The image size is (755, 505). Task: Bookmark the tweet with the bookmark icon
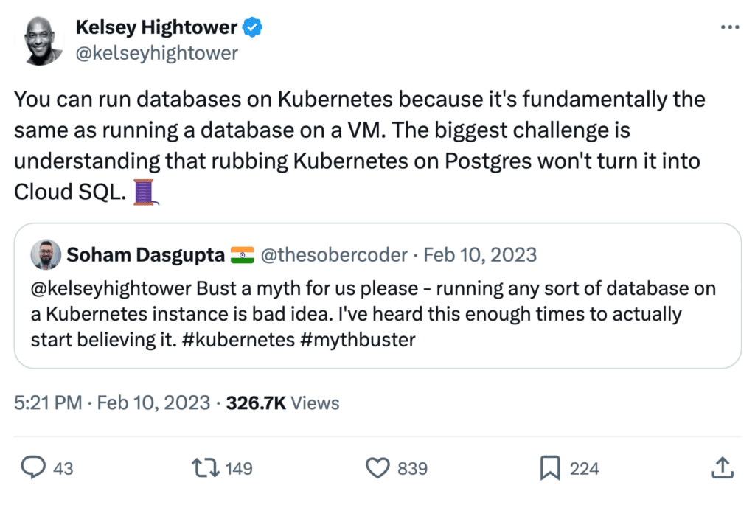[549, 467]
